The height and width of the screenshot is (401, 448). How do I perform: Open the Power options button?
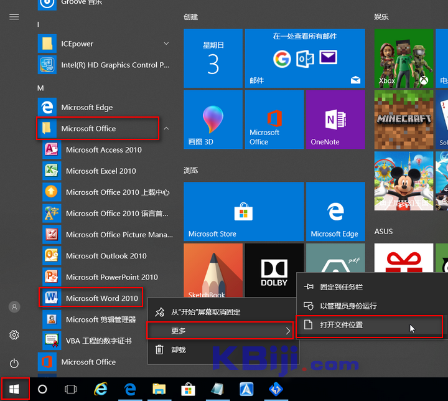click(14, 363)
